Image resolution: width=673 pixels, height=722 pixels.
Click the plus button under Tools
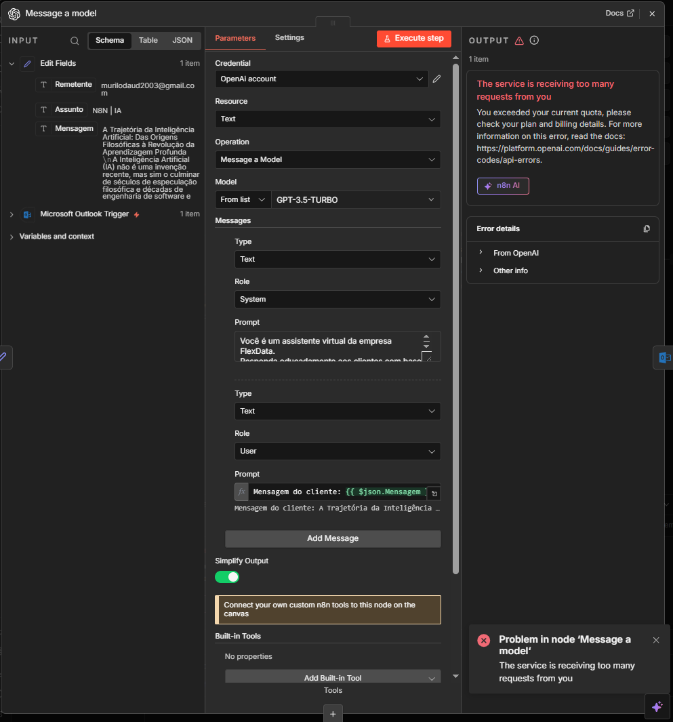pos(333,713)
